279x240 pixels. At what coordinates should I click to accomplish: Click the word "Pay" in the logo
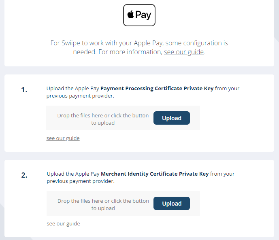click(x=143, y=15)
